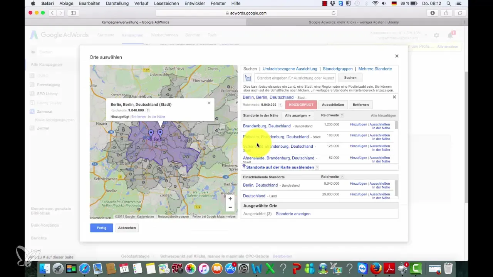Click the Suchen button
Image resolution: width=493 pixels, height=277 pixels.
[350, 78]
